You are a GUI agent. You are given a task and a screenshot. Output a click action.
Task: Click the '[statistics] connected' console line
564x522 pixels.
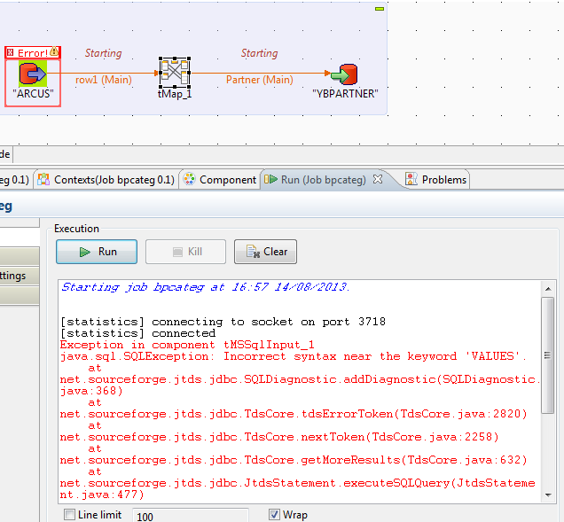tap(137, 333)
